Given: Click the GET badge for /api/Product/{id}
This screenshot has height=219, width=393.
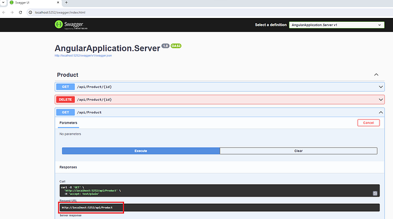Looking at the screenshot, I should [x=66, y=86].
